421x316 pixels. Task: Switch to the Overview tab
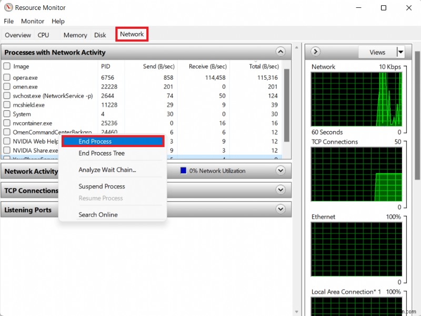(x=17, y=35)
